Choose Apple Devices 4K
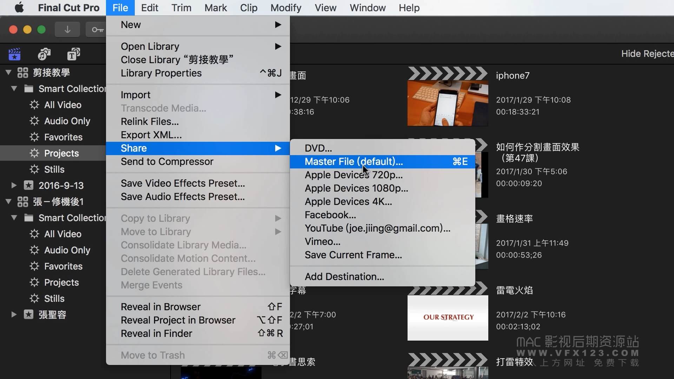 383,201
